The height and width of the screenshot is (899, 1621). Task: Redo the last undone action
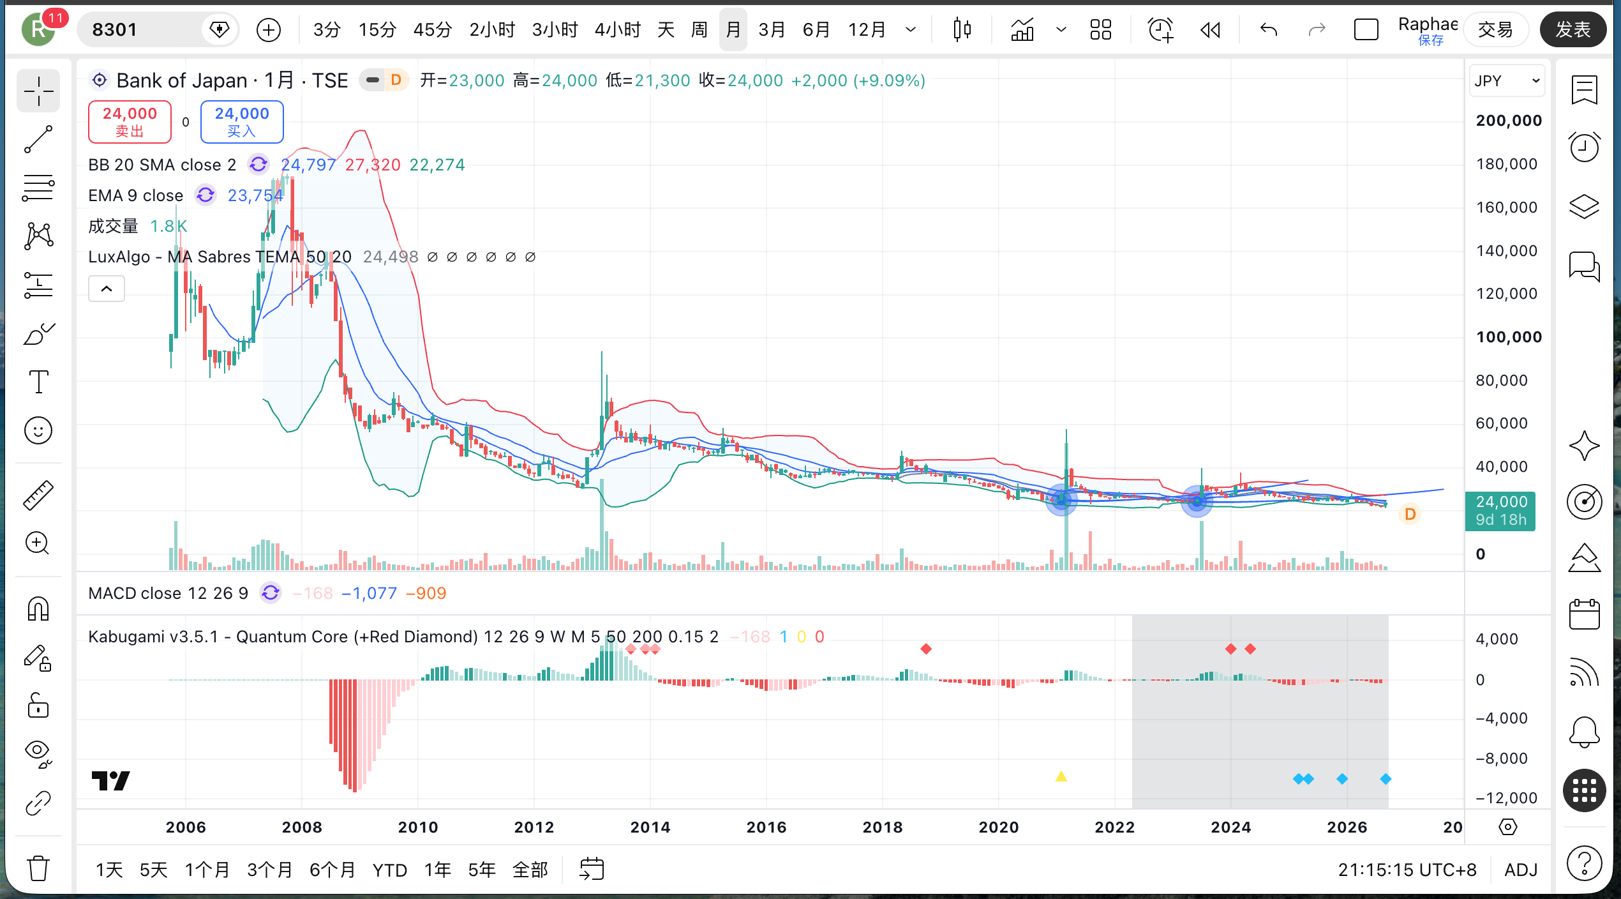pos(1317,29)
